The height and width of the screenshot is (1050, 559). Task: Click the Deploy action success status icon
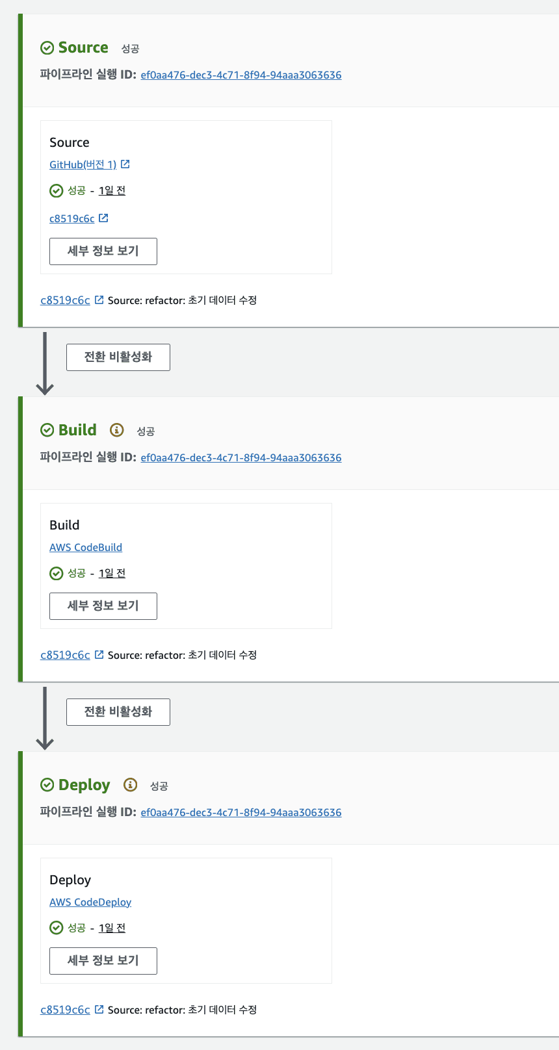55,927
